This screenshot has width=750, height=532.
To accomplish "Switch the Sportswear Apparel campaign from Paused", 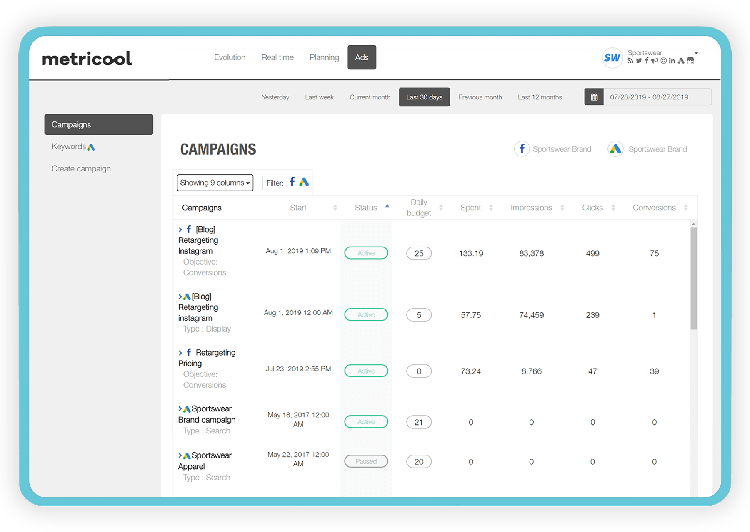I will [366, 461].
